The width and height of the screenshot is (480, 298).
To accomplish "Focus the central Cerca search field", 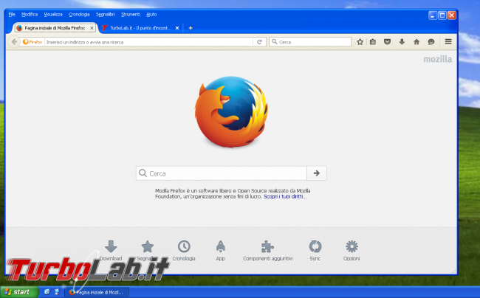I will click(222, 173).
